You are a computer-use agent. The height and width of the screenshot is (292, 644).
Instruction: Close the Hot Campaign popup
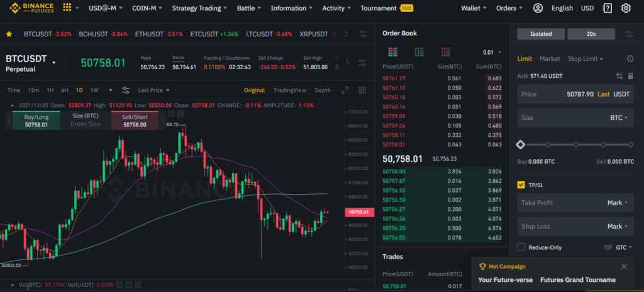[x=624, y=267]
